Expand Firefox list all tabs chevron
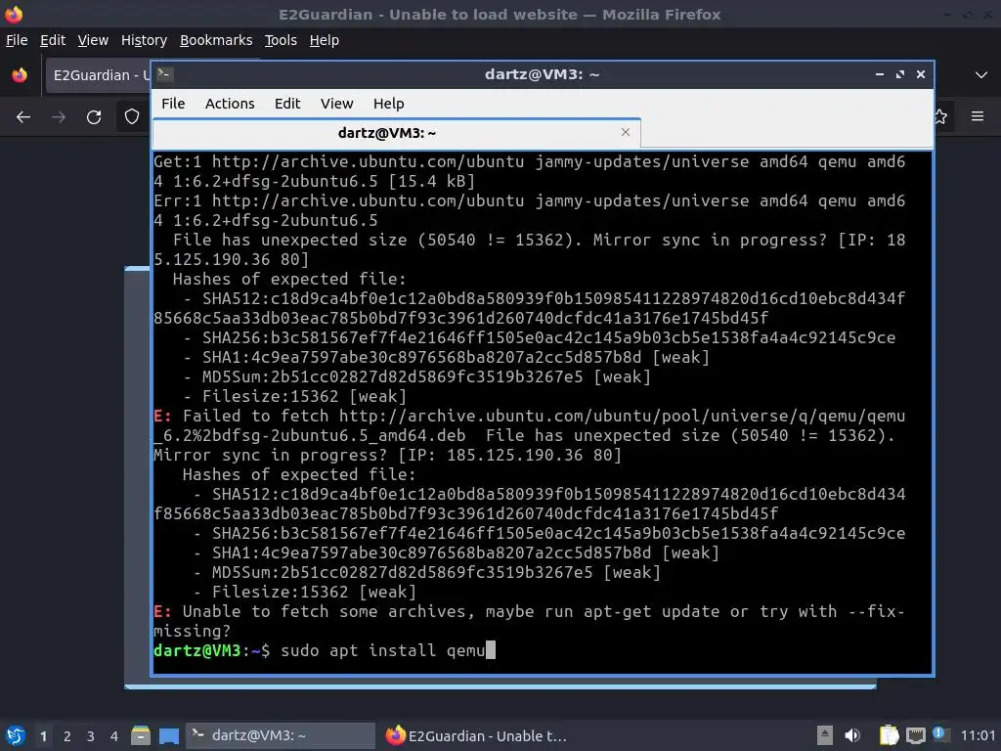The height and width of the screenshot is (751, 1001). pos(981,74)
